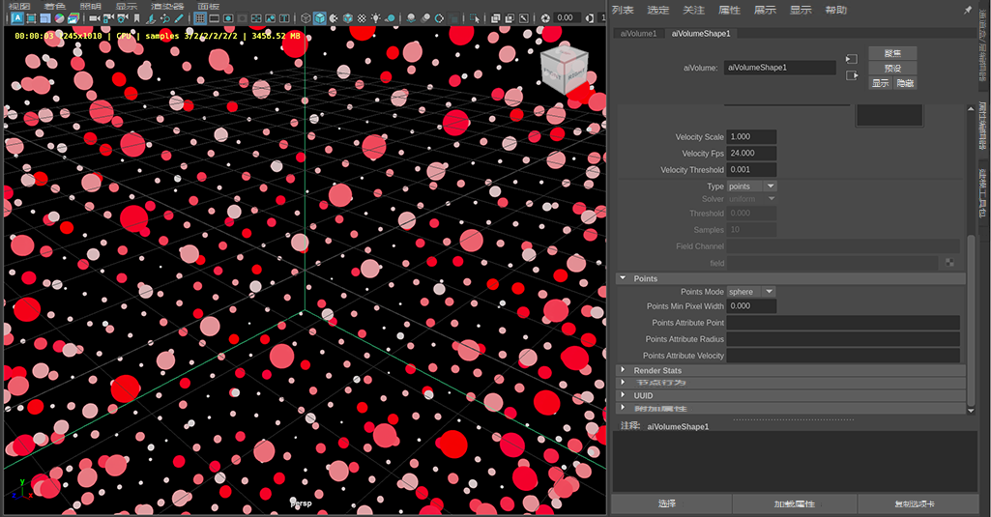991x517 pixels.
Task: Click the shadows display icon
Action: (x=390, y=18)
